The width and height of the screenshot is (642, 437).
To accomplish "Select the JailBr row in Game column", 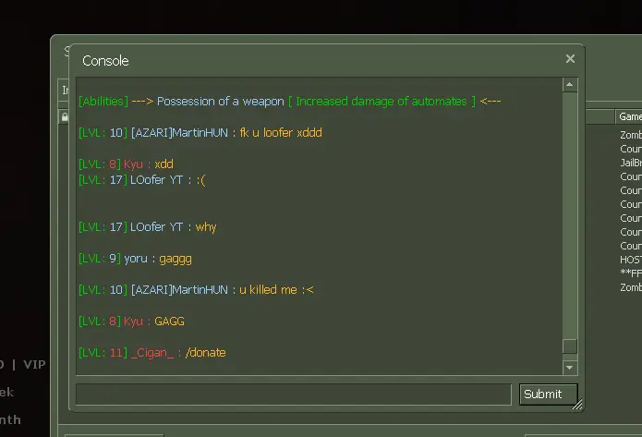I will click(631, 163).
